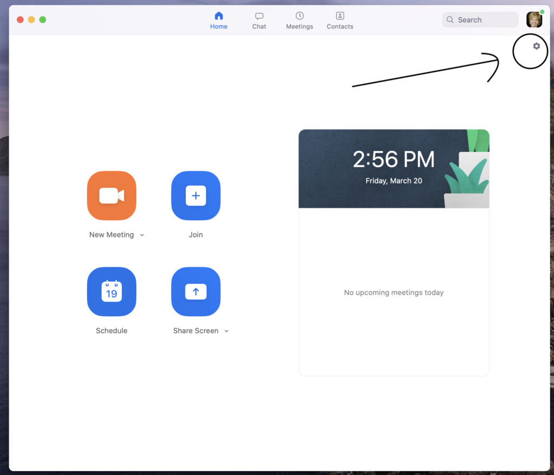This screenshot has height=475, width=554.
Task: Click the Share Screen arrow icon
Action: click(196, 292)
